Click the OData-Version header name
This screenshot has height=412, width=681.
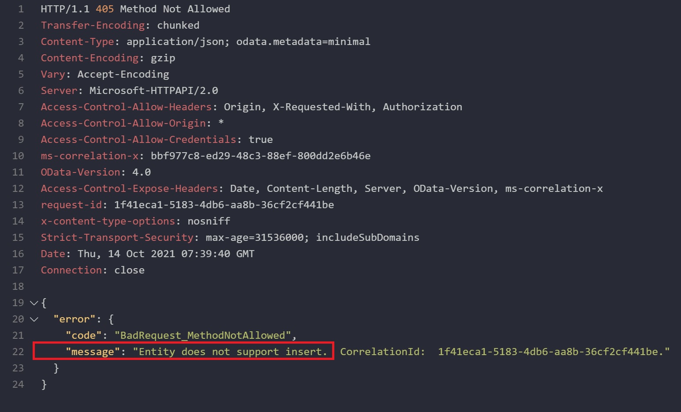coord(80,172)
